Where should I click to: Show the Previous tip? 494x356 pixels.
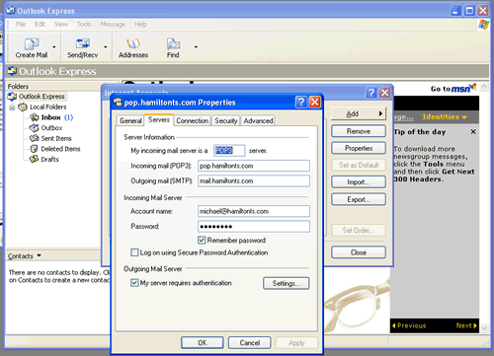click(x=409, y=325)
